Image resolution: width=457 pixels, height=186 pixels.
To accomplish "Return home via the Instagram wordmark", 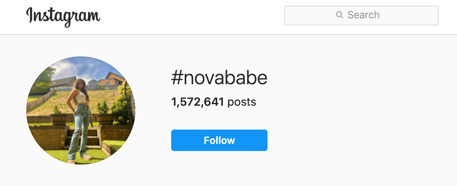I will [63, 16].
